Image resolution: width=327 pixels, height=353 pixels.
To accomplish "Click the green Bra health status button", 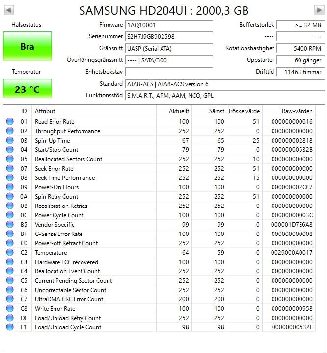I will 27,47.
